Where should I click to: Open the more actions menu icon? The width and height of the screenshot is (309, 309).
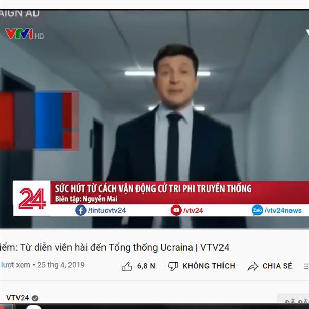tap(306, 266)
